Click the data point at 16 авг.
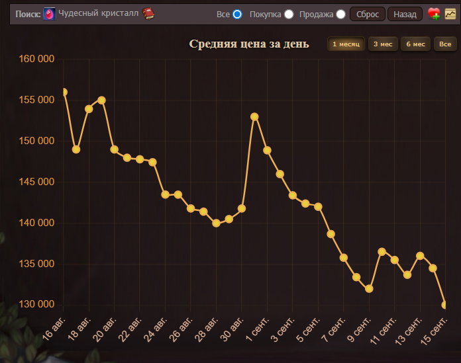This screenshot has width=461, height=363. click(64, 93)
